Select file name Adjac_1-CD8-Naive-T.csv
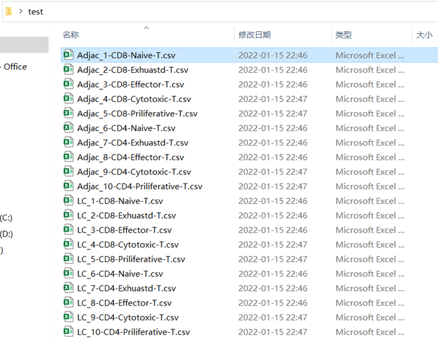Viewport: 438px width, 343px height. pos(126,55)
